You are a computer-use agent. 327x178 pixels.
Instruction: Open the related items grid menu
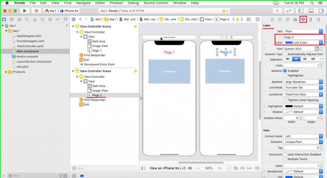click(x=73, y=19)
